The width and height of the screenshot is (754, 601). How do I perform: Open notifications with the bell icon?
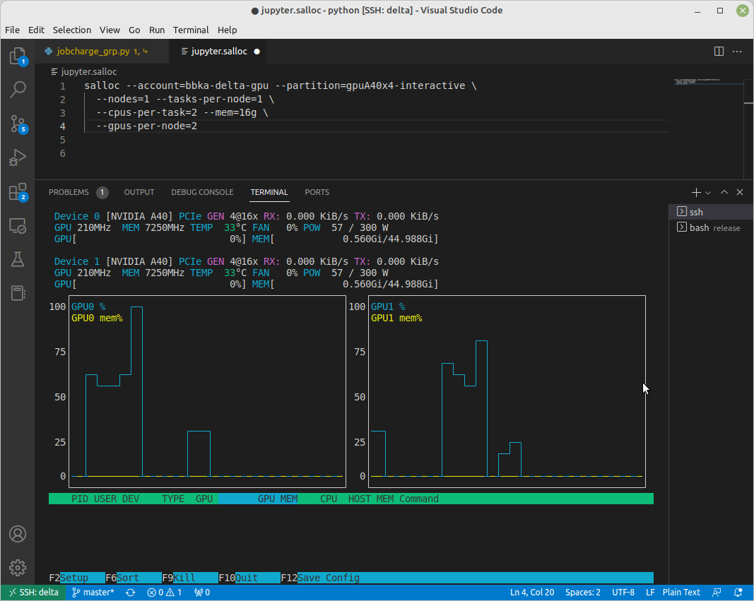[x=738, y=592]
